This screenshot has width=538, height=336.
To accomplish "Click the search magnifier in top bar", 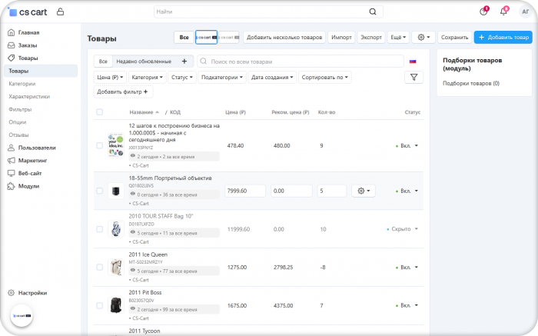I will tap(373, 12).
